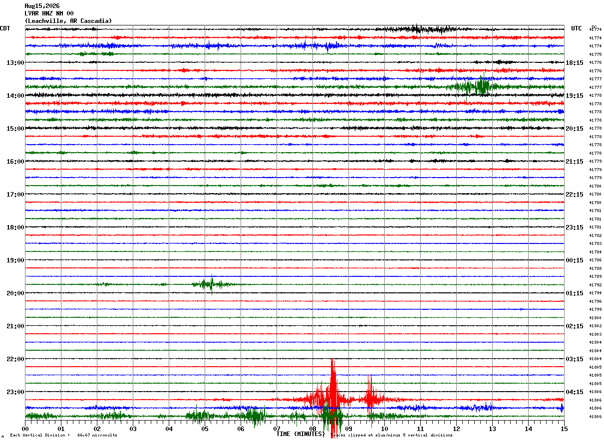Click the 18:15 UTC time label
This screenshot has width=604, height=442.
pyautogui.click(x=574, y=63)
